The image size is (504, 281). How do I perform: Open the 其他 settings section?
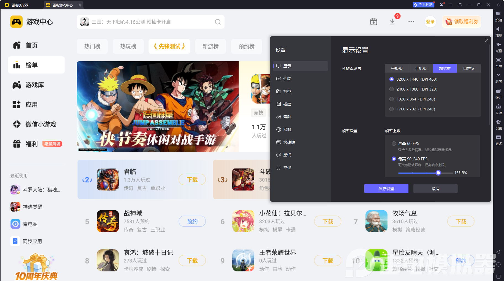tap(300, 168)
